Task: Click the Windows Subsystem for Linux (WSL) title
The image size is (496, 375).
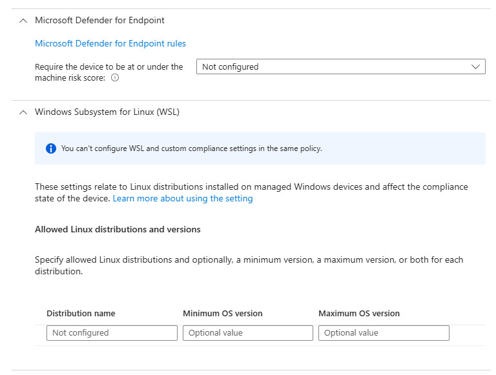Action: [107, 112]
